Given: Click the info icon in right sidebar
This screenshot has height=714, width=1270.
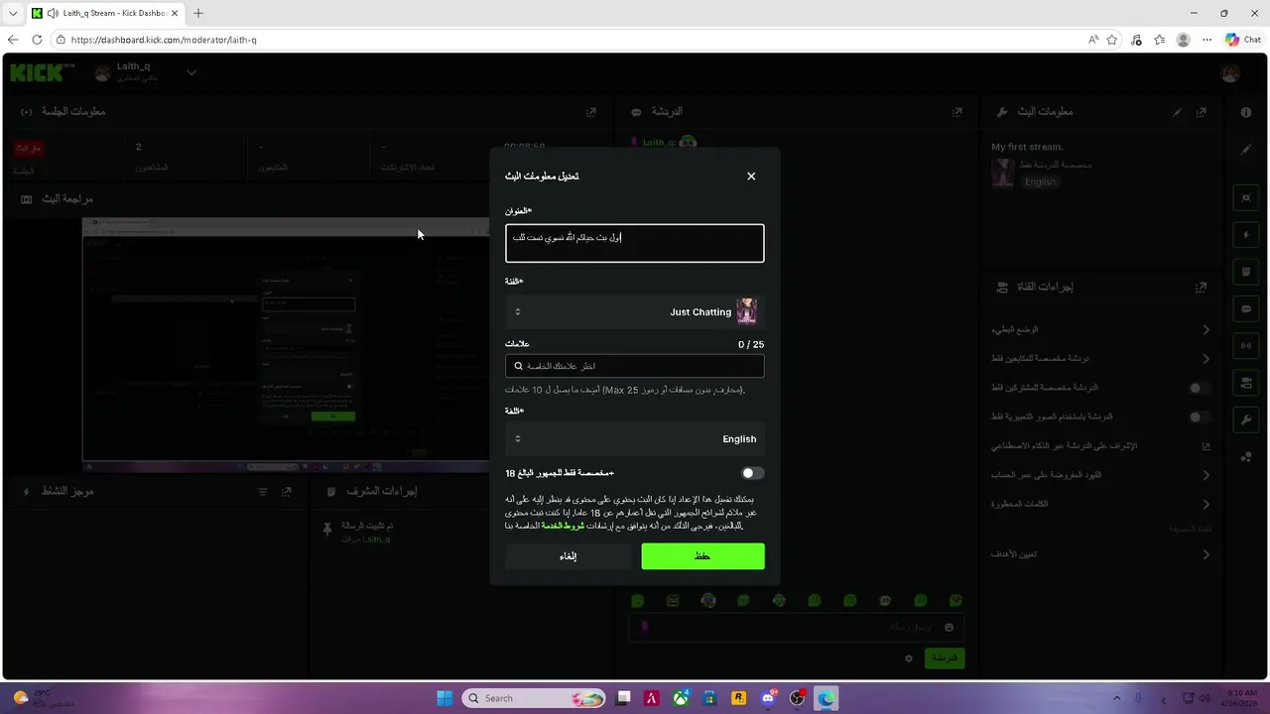Looking at the screenshot, I should click(1246, 112).
